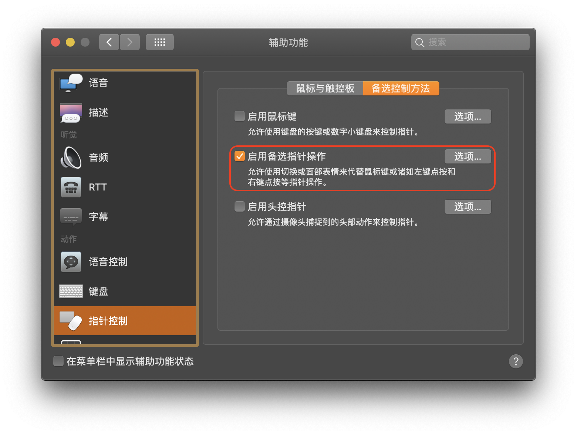577x435 pixels.
Task: Toggle 在菜单栏中显示辅助功能状态 checkbox
Action: click(58, 361)
